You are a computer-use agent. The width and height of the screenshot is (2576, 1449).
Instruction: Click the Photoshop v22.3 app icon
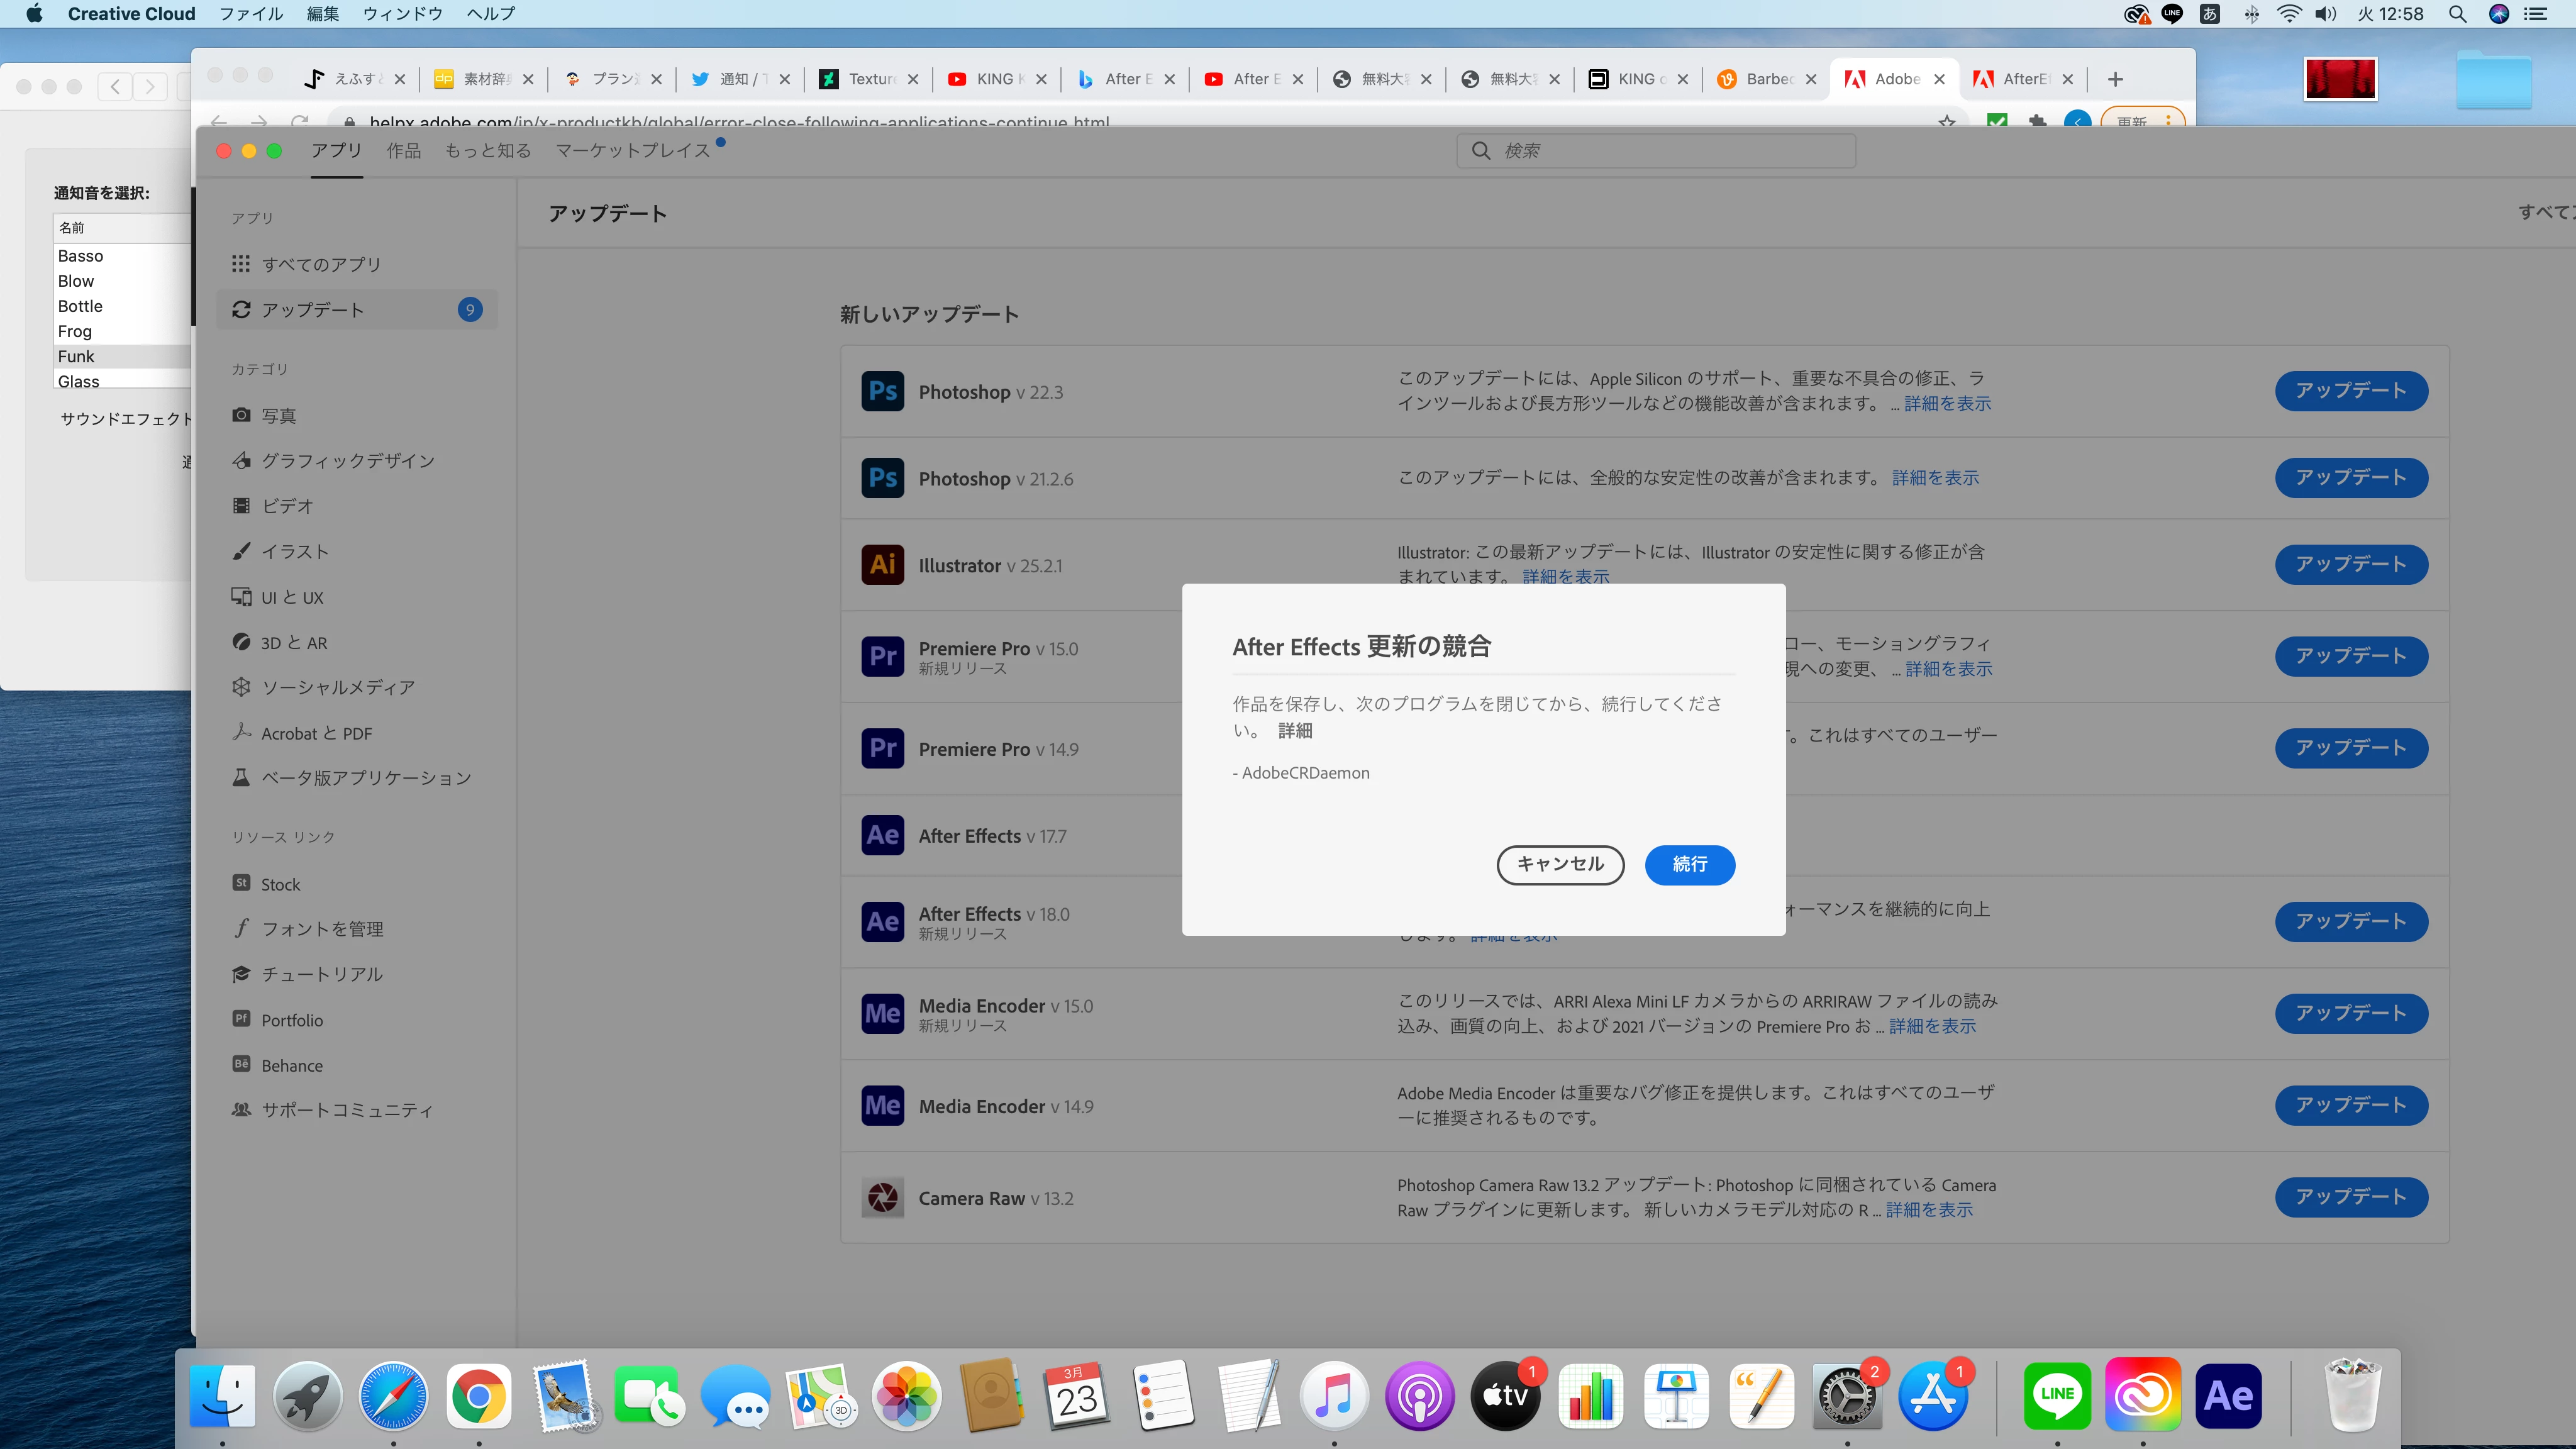882,391
